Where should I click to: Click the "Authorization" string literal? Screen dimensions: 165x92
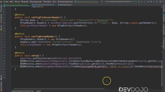tap(62, 42)
